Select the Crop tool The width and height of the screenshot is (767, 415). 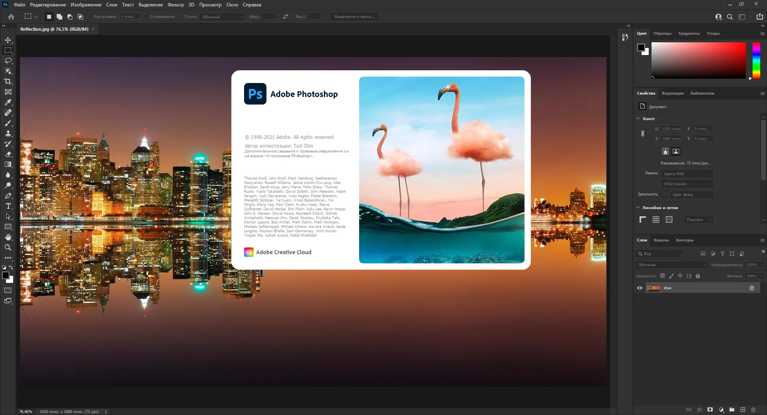(x=8, y=81)
